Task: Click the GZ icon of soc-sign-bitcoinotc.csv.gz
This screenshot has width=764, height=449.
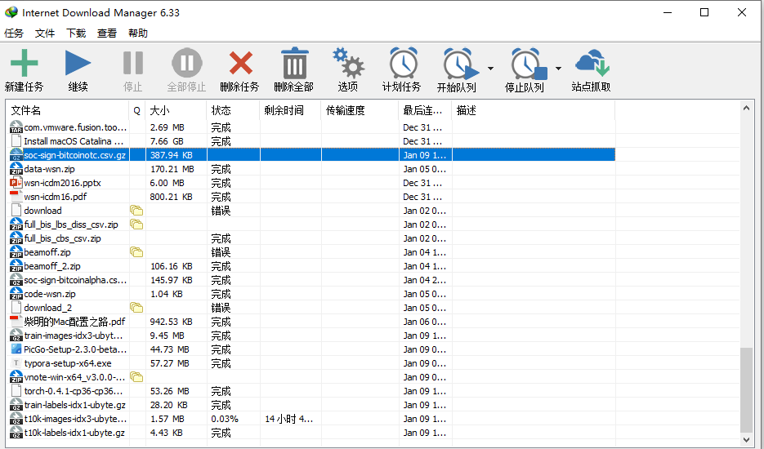Action: pos(16,155)
